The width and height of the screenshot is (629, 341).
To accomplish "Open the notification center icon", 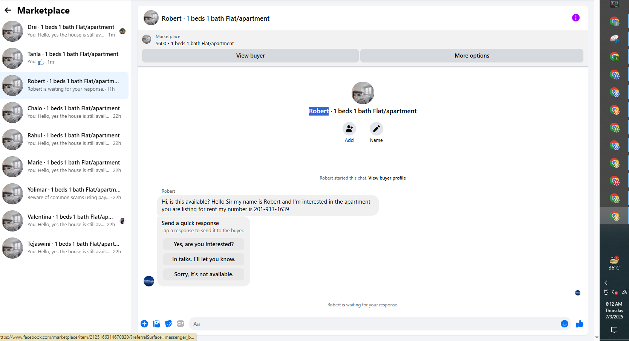I will pos(614,330).
